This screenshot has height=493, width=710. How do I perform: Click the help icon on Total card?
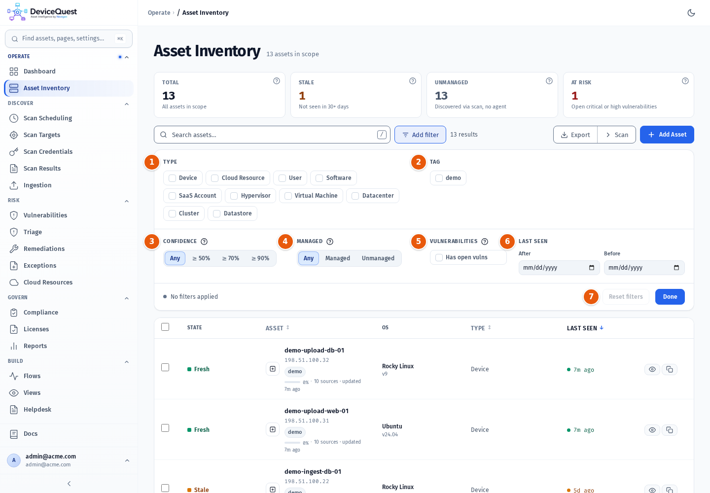[x=277, y=81]
